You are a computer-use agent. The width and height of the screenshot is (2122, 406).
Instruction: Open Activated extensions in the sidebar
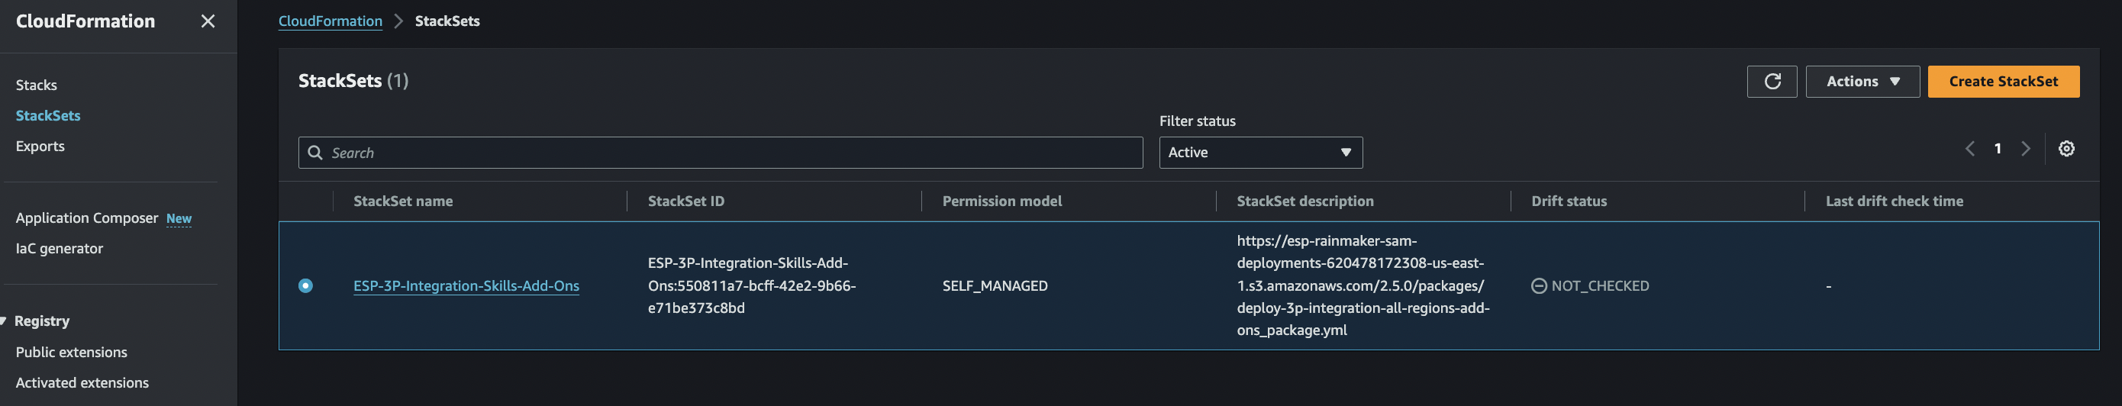coord(82,383)
